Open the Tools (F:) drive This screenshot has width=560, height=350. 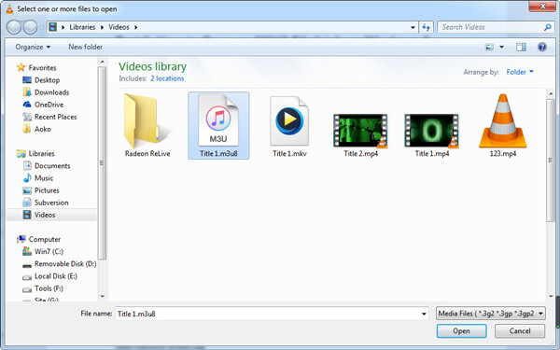[x=49, y=288]
